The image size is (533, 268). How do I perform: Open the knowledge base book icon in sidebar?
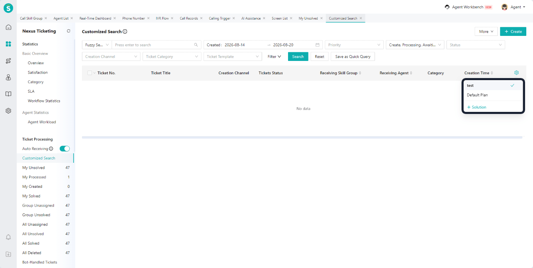tap(8, 94)
